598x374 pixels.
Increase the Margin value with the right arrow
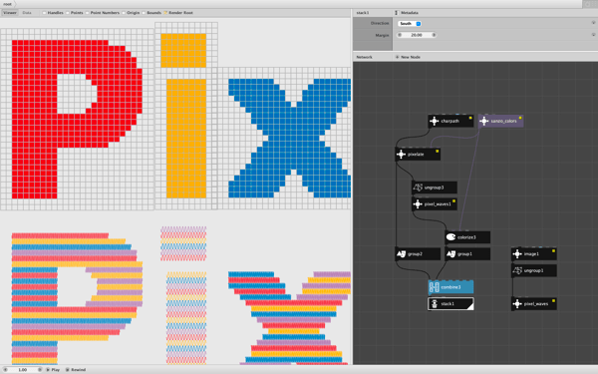434,35
